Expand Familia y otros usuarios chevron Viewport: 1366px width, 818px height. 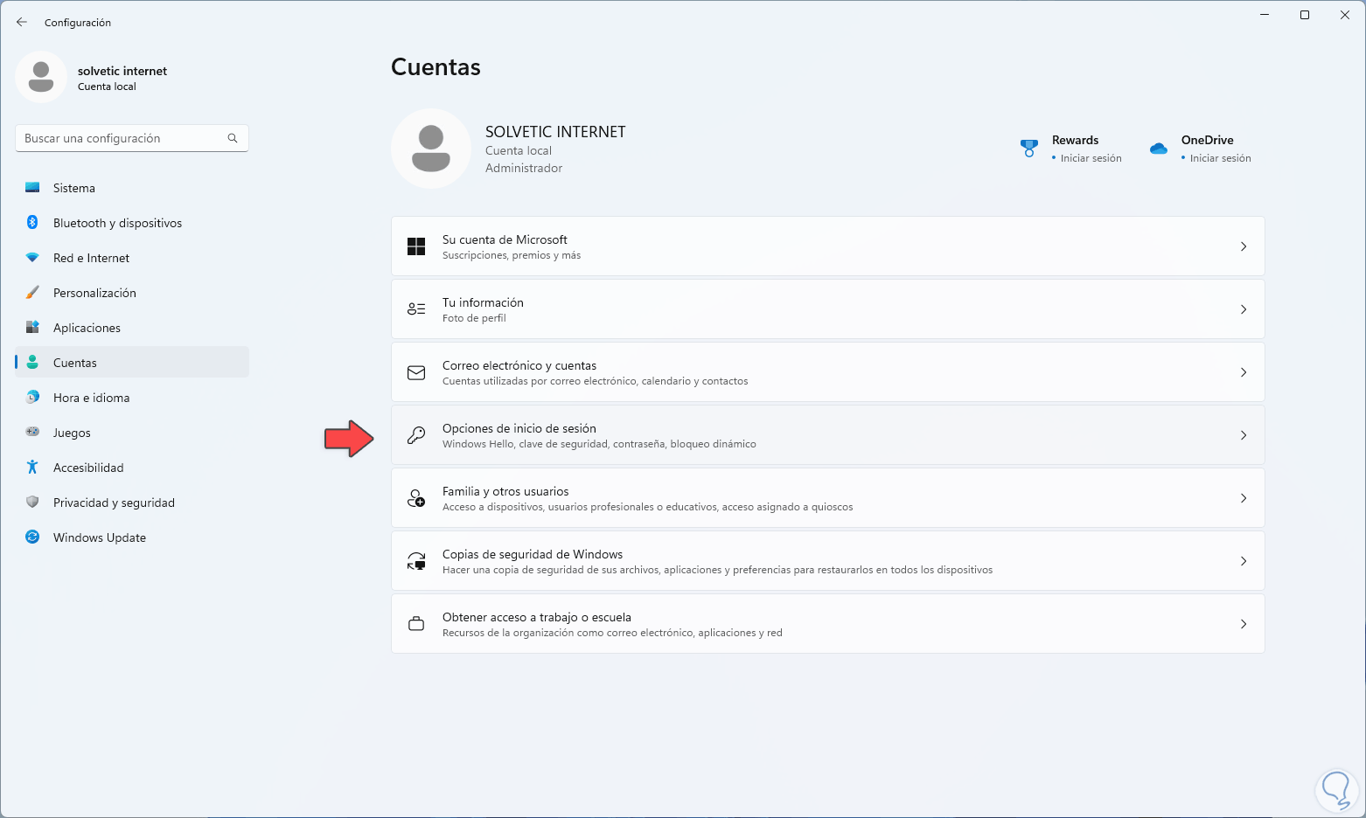tap(1244, 498)
